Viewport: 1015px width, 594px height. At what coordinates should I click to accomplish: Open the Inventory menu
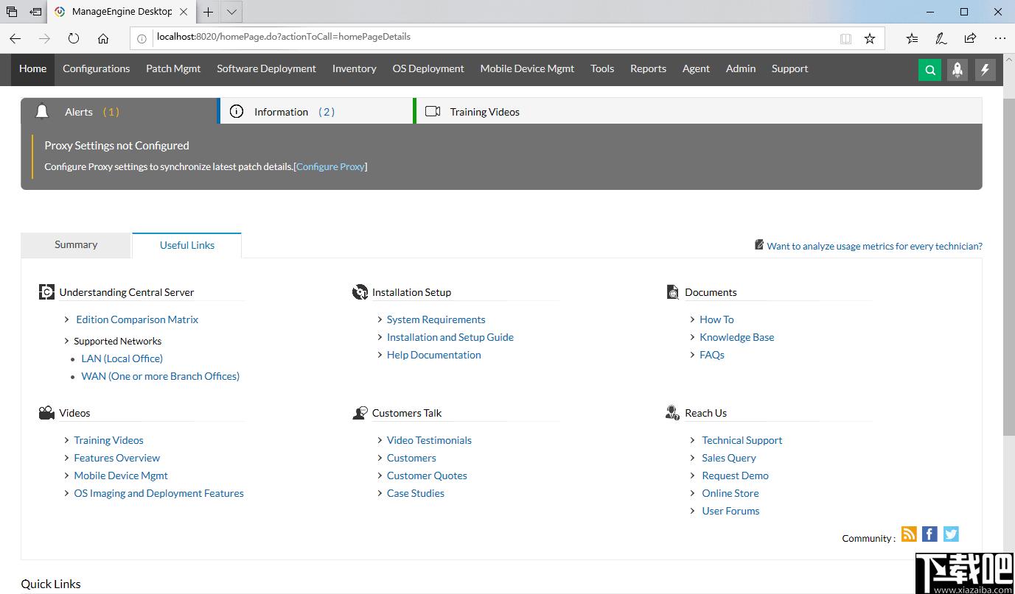(x=354, y=68)
